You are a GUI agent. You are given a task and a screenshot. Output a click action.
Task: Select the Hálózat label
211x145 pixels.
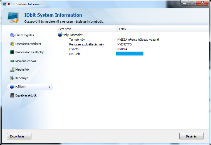[20, 87]
